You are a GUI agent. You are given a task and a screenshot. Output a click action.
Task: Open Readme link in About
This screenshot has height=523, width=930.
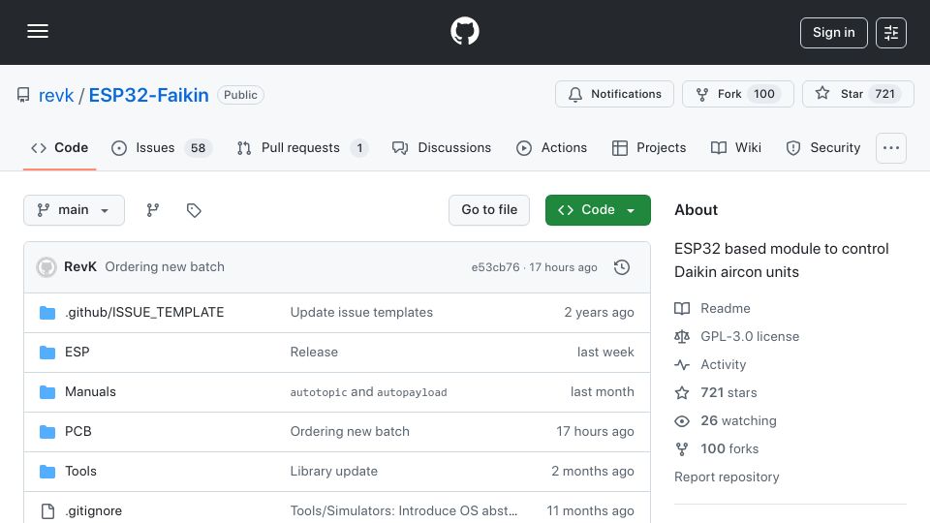coord(726,308)
